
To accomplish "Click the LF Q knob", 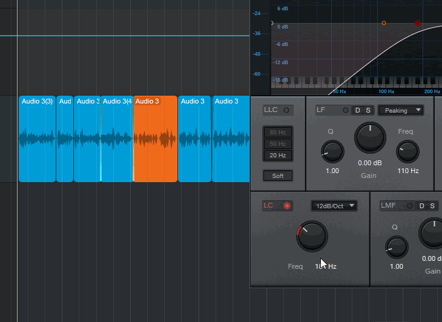I will click(332, 151).
